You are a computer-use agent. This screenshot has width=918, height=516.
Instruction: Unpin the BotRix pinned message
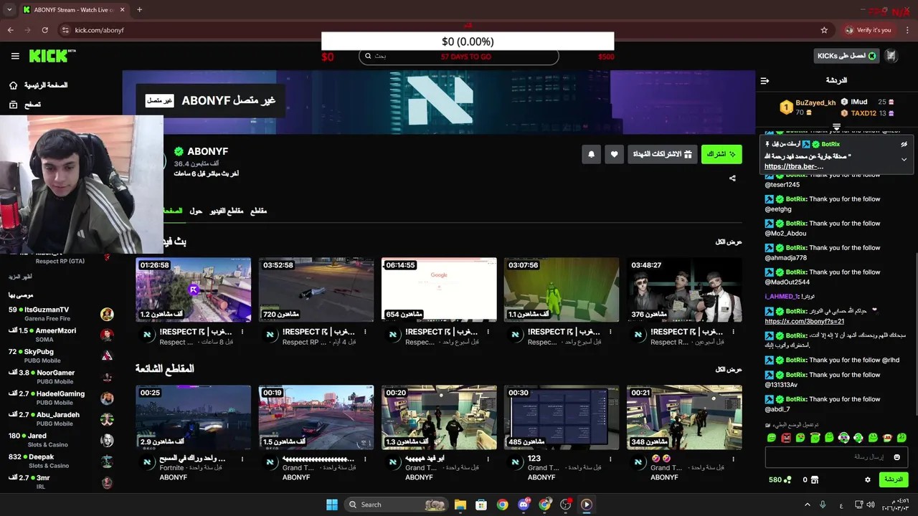tap(904, 144)
